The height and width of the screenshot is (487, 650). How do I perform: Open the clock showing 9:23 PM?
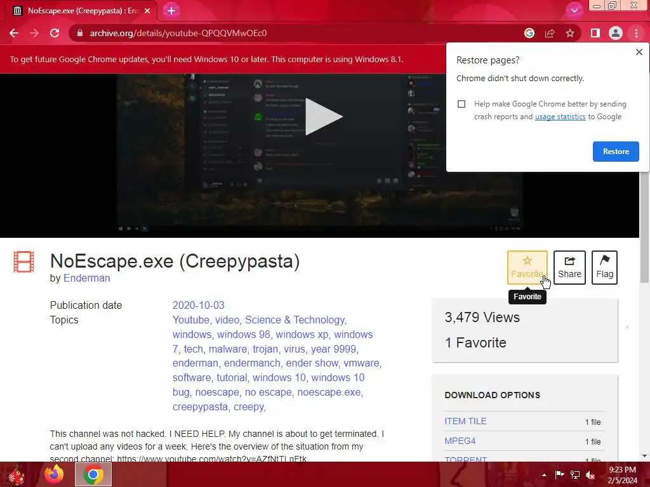click(623, 475)
